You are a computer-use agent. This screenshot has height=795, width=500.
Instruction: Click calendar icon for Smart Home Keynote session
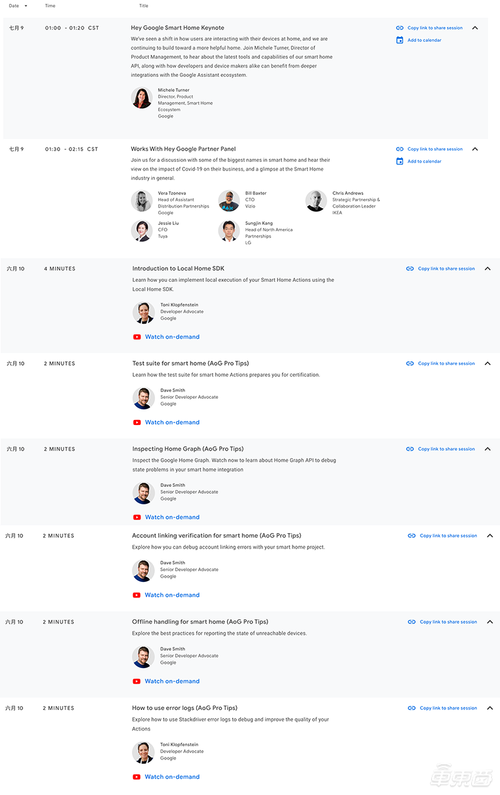[x=400, y=40]
